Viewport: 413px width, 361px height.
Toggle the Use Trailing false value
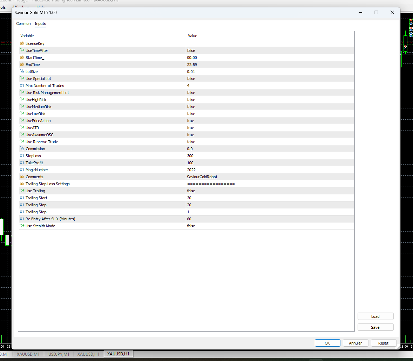(x=191, y=191)
